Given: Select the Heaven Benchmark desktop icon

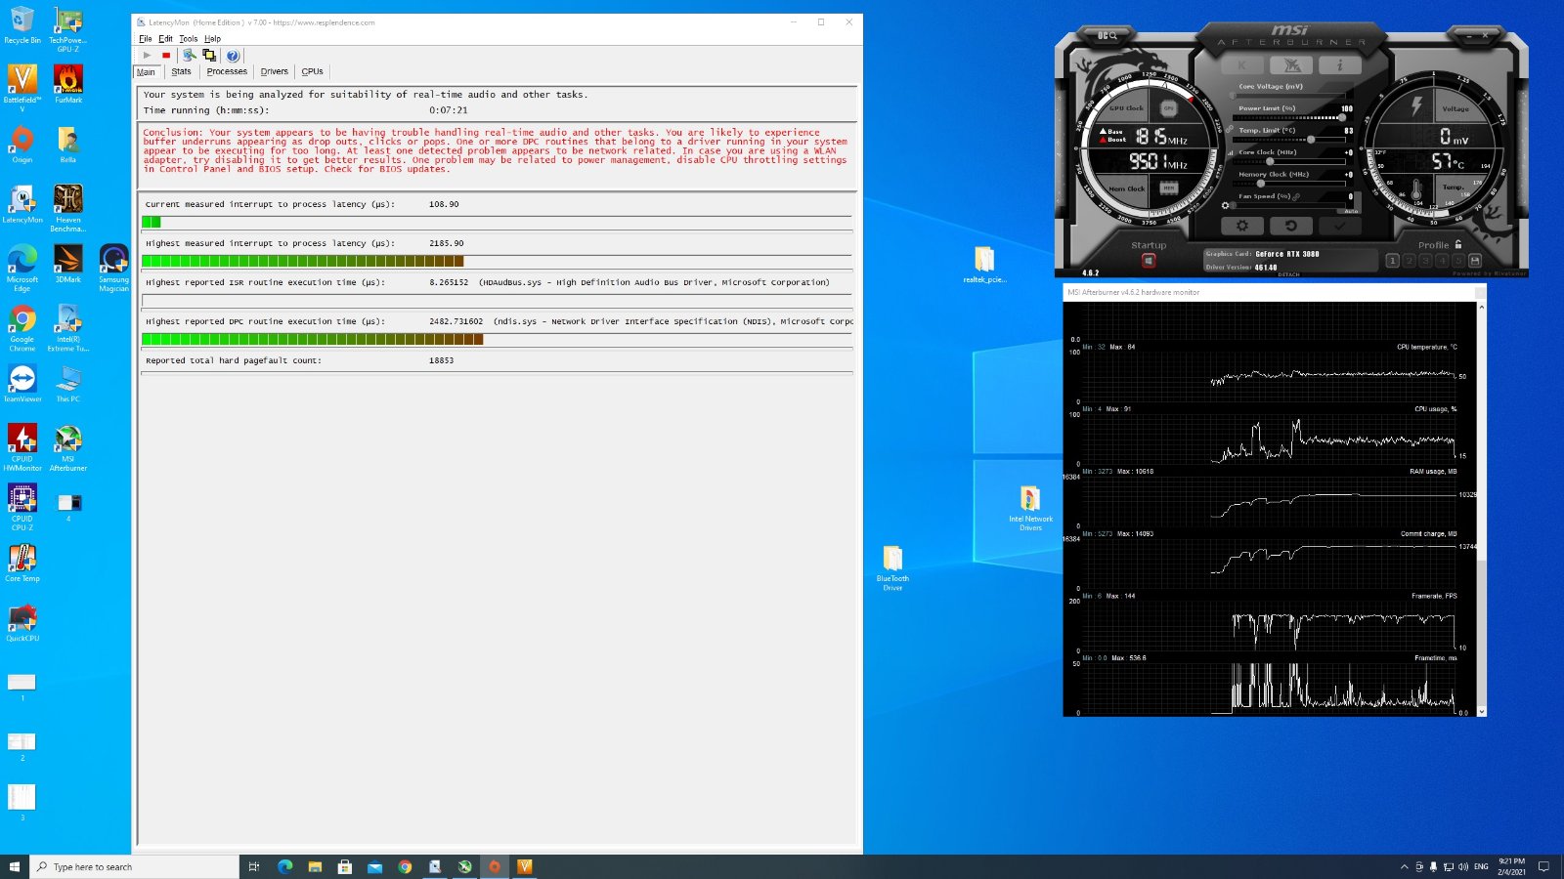Looking at the screenshot, I should (x=68, y=208).
